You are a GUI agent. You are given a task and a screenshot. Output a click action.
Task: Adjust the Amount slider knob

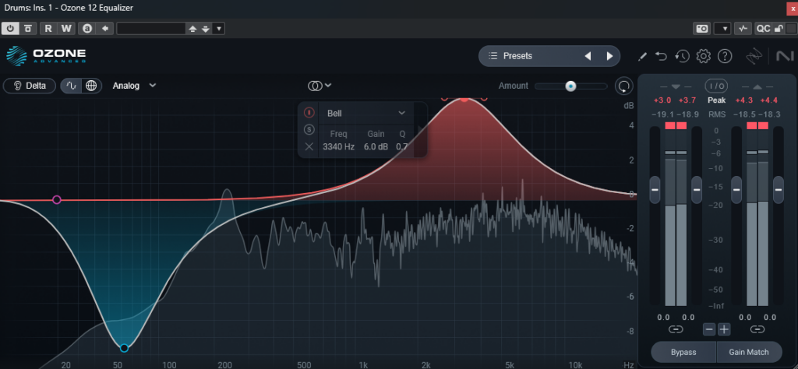(571, 86)
